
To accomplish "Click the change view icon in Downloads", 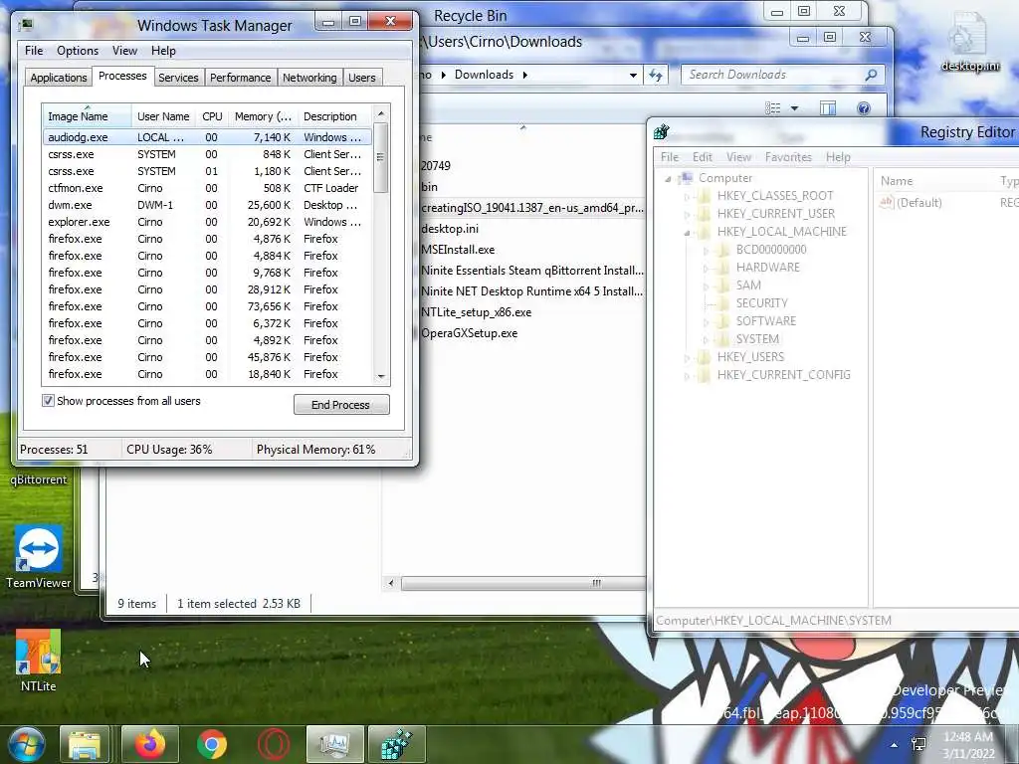I will pos(772,107).
